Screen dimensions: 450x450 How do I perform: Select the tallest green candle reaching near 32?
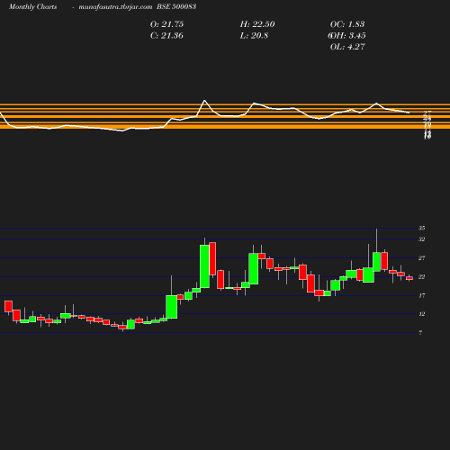click(x=205, y=266)
